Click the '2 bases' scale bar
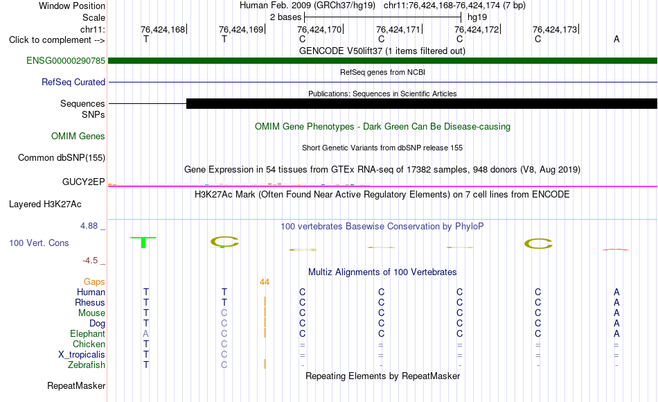The height and width of the screenshot is (402, 658). tap(382, 17)
